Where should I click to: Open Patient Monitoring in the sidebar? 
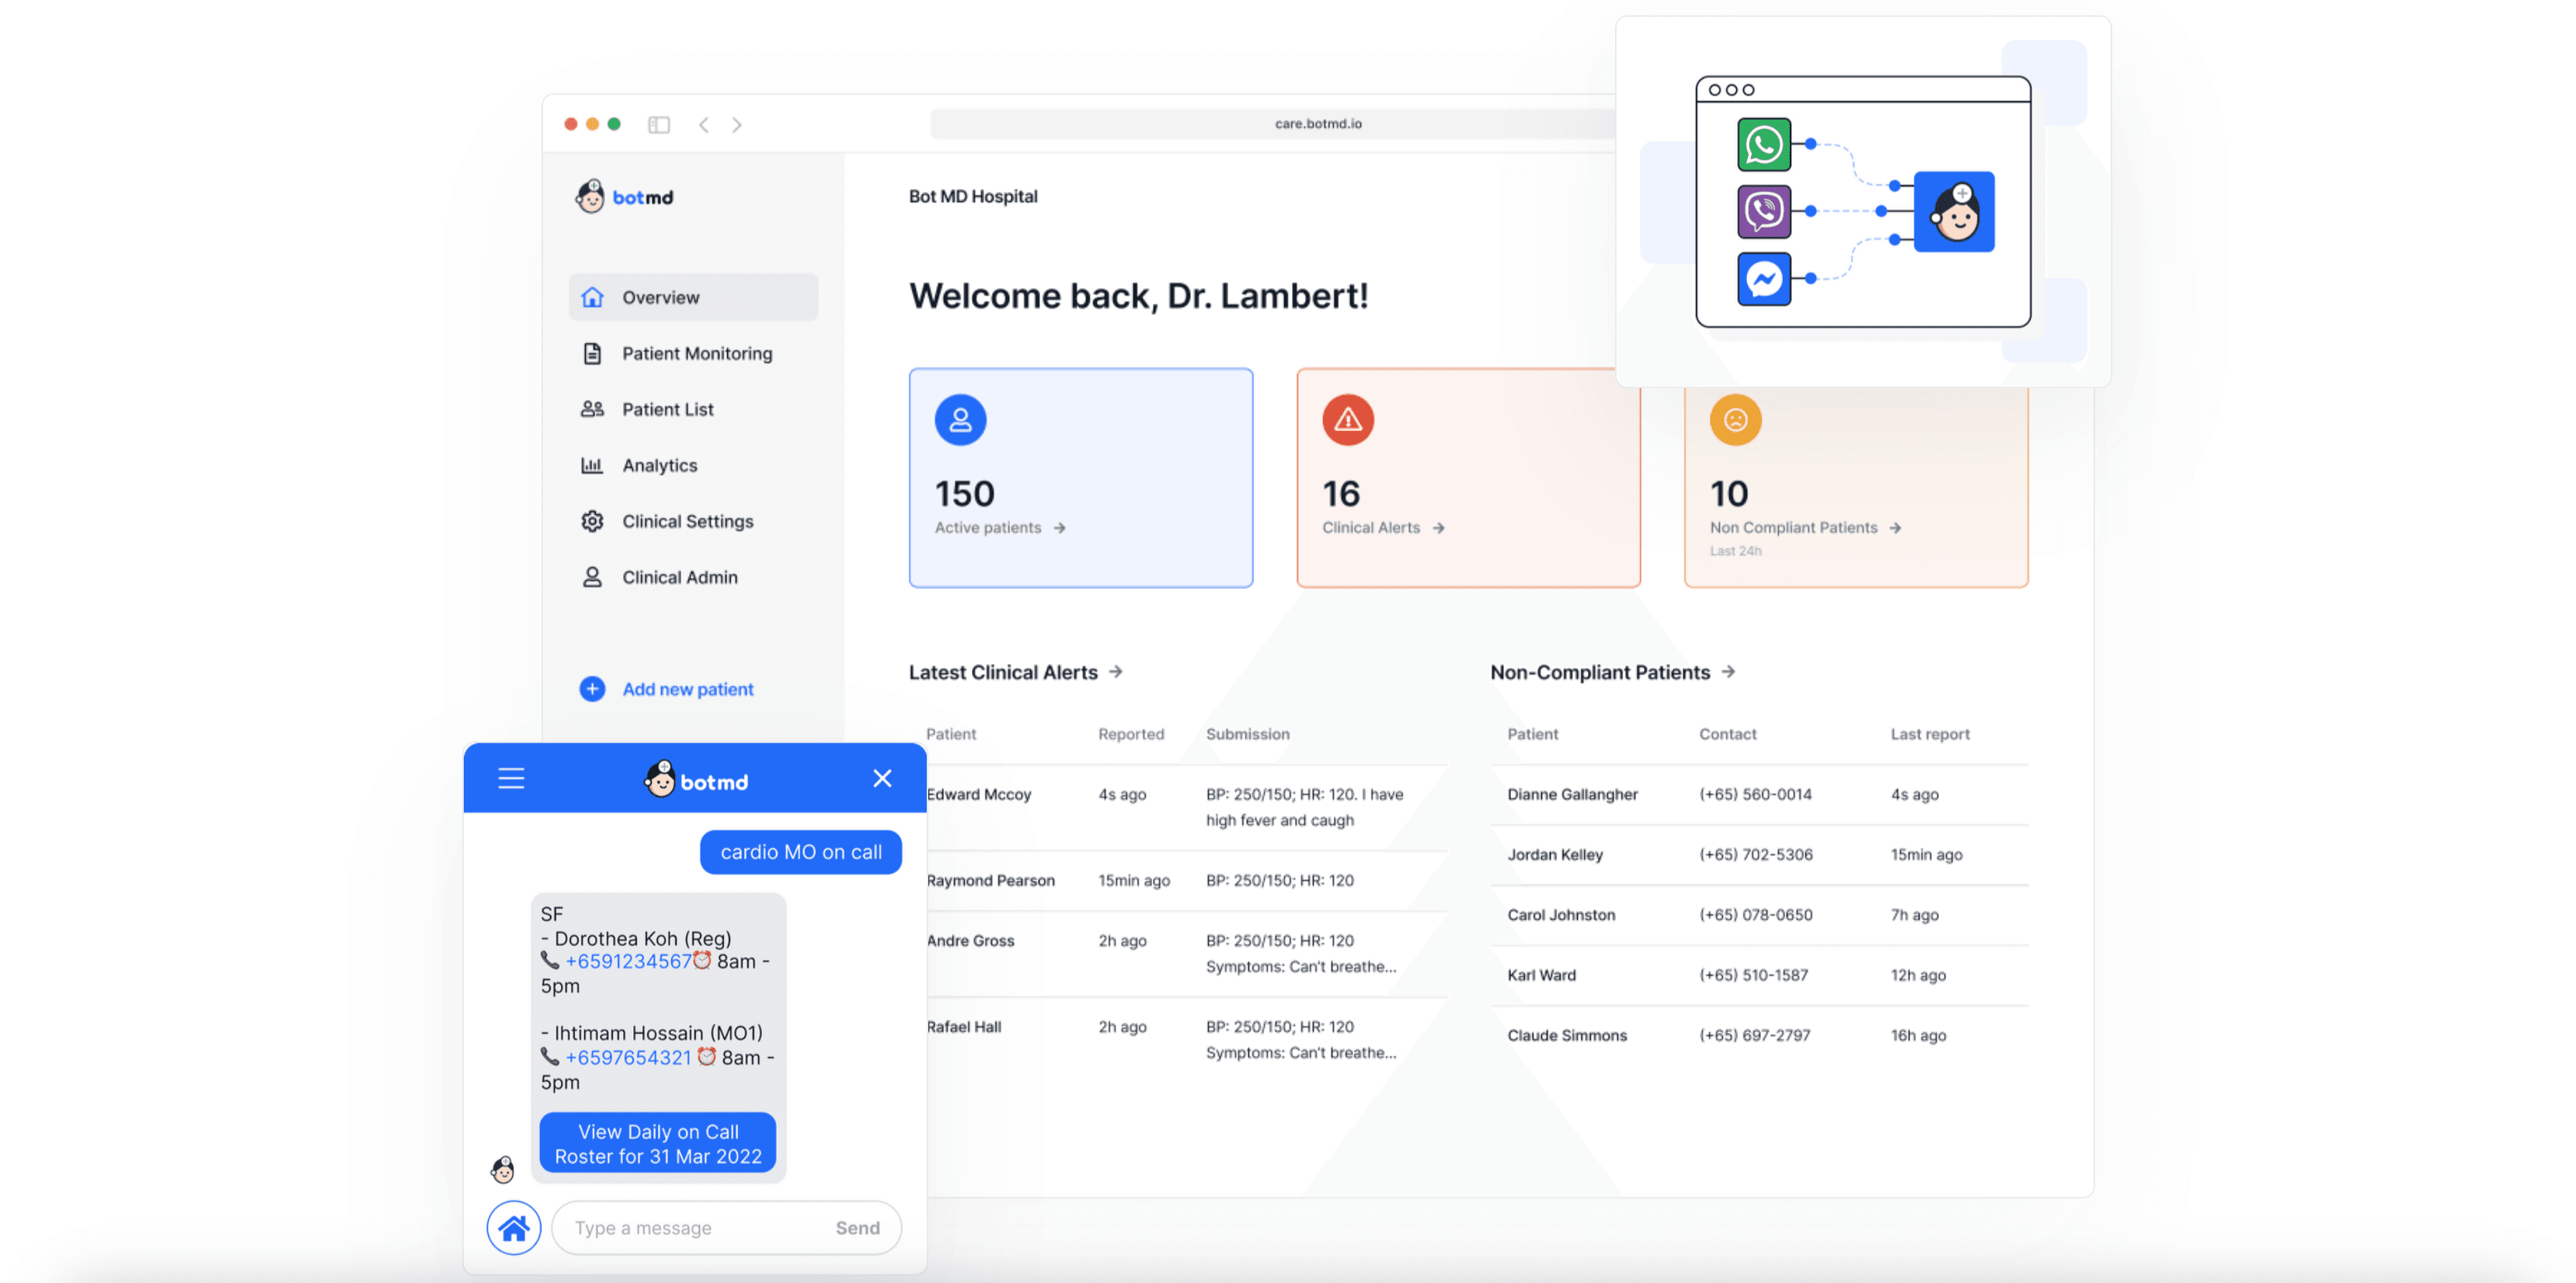coord(696,353)
